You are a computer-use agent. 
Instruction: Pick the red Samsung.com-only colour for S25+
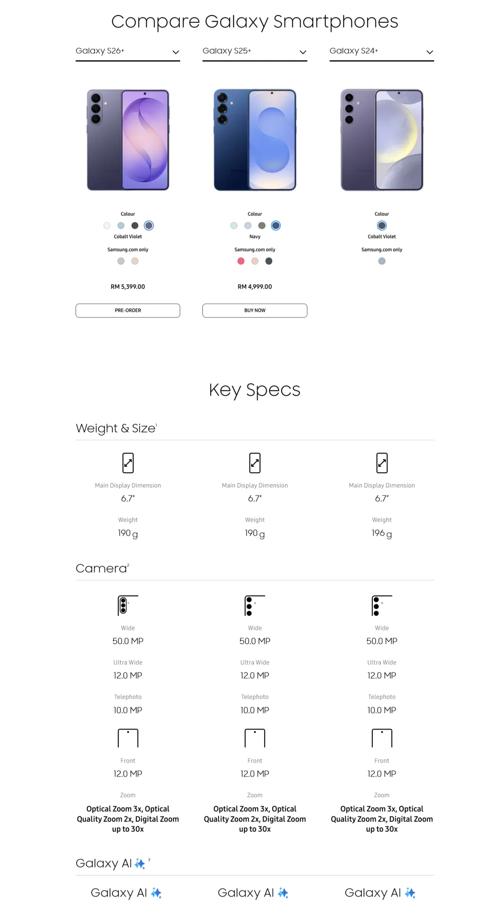(241, 261)
